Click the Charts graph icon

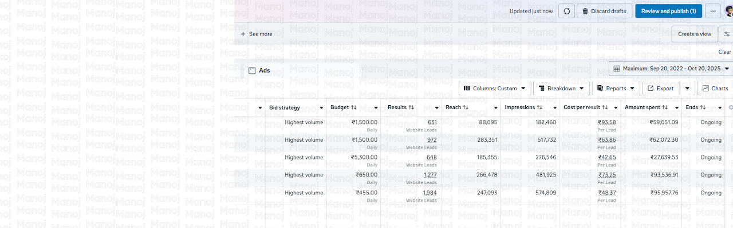[706, 89]
